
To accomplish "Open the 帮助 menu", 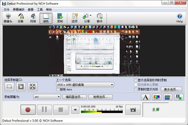I will point(49,10).
